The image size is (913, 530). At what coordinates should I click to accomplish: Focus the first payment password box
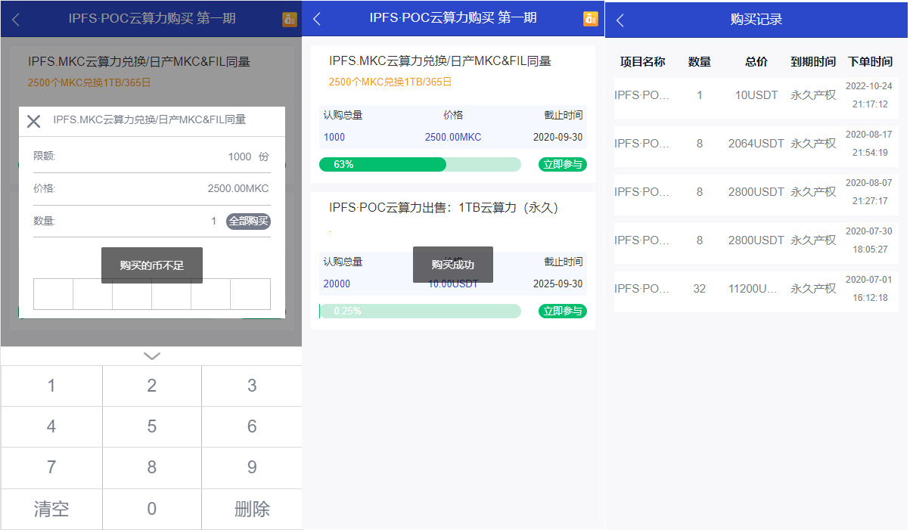54,294
